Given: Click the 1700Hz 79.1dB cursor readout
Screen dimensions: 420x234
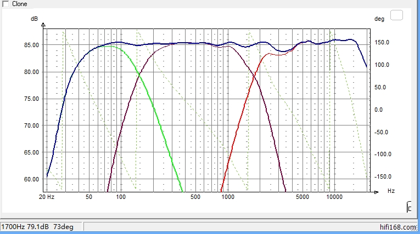Looking at the screenshot, I should (x=41, y=227).
